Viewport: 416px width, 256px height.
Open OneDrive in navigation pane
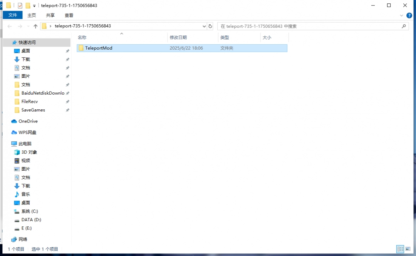click(x=28, y=121)
